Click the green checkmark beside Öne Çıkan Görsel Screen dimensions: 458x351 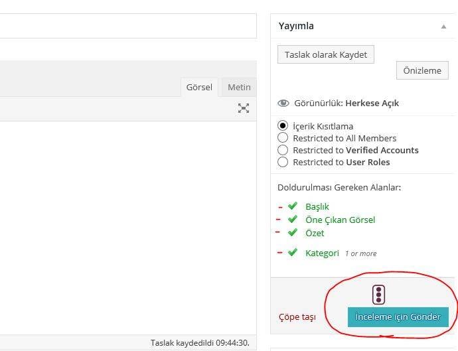pyautogui.click(x=292, y=220)
